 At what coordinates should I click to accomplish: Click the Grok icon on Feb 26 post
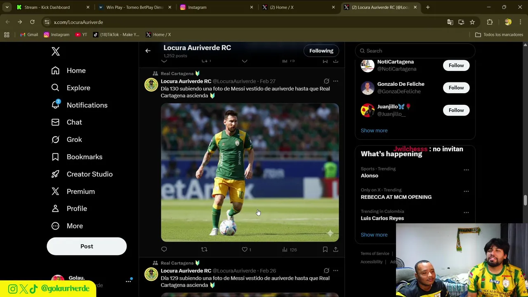pos(326,271)
